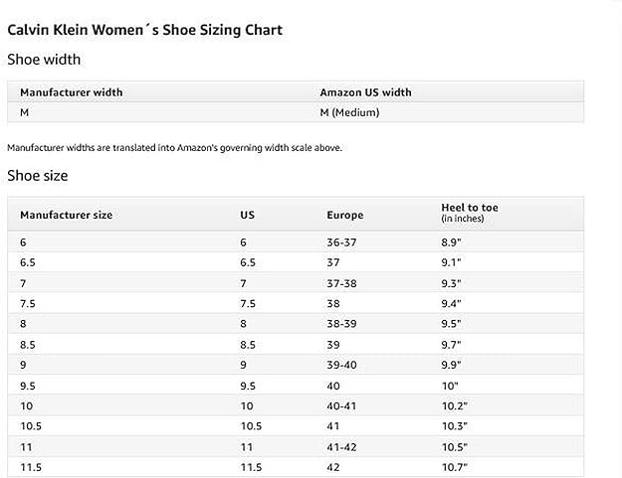Click the 10.7" heel to toe measurement
622x478 pixels.
[x=454, y=467]
